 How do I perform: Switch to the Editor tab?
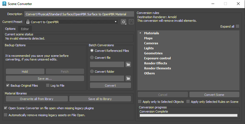[25, 29]
